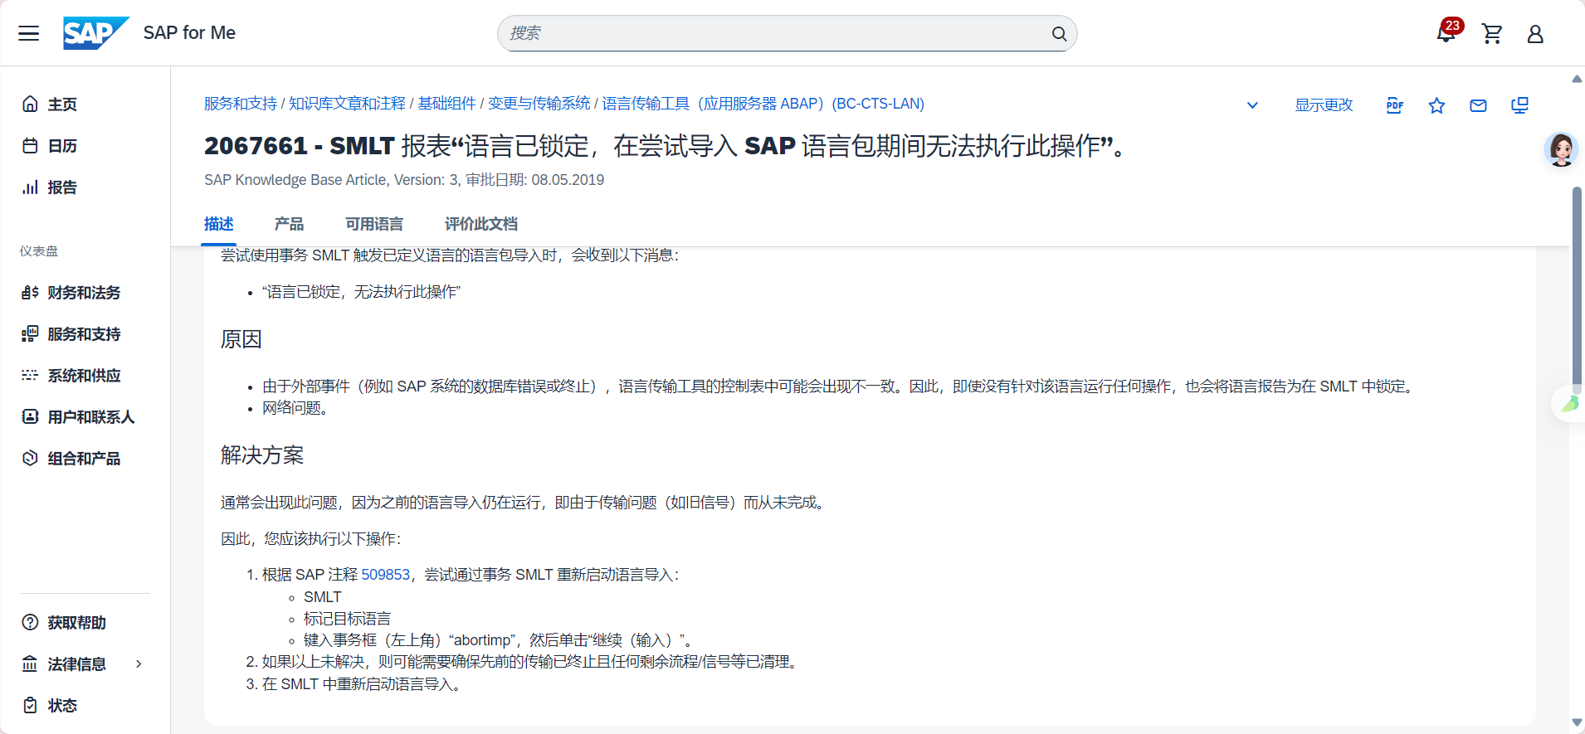Click scrollbar down arrow
The width and height of the screenshot is (1585, 734).
point(1577,723)
